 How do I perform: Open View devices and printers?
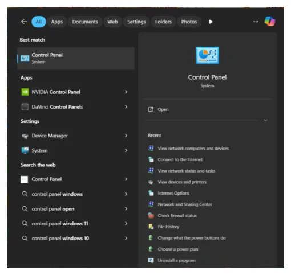(182, 182)
